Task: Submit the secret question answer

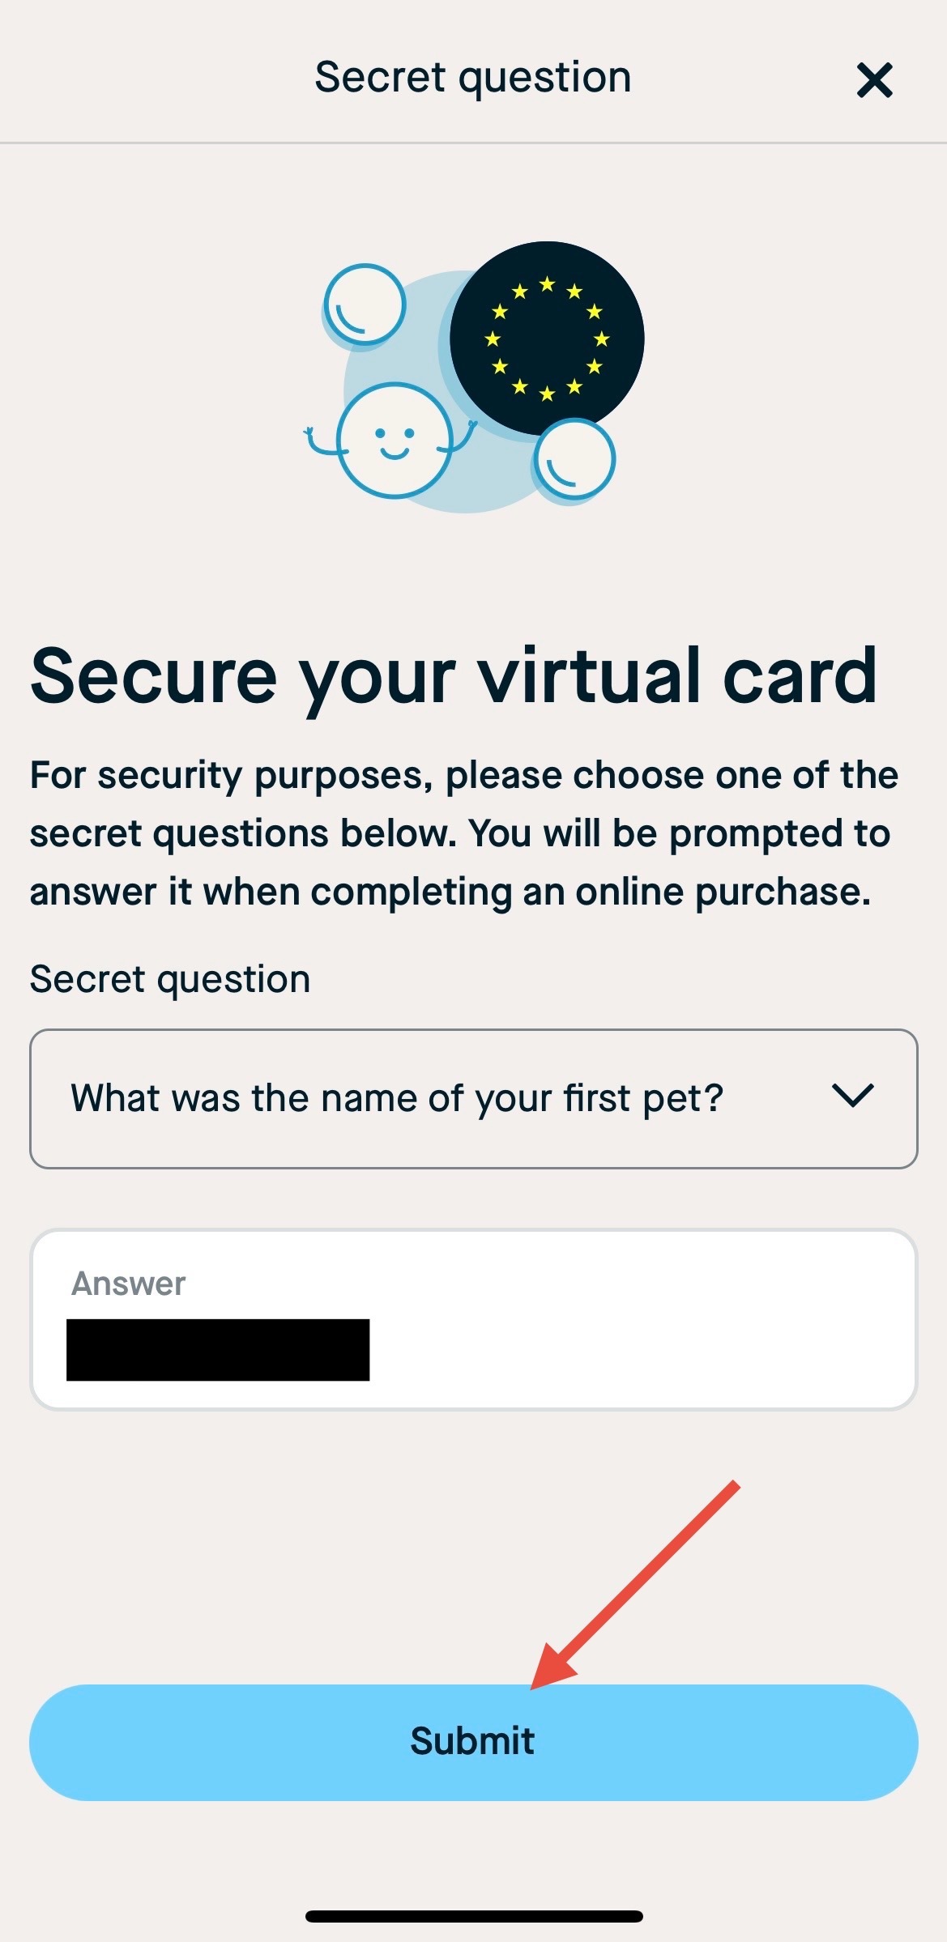Action: tap(474, 1743)
